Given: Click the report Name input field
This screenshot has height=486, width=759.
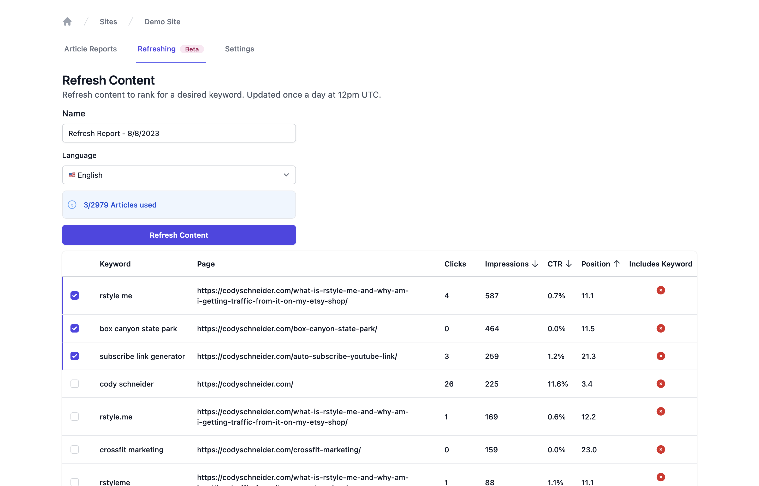Looking at the screenshot, I should [179, 133].
